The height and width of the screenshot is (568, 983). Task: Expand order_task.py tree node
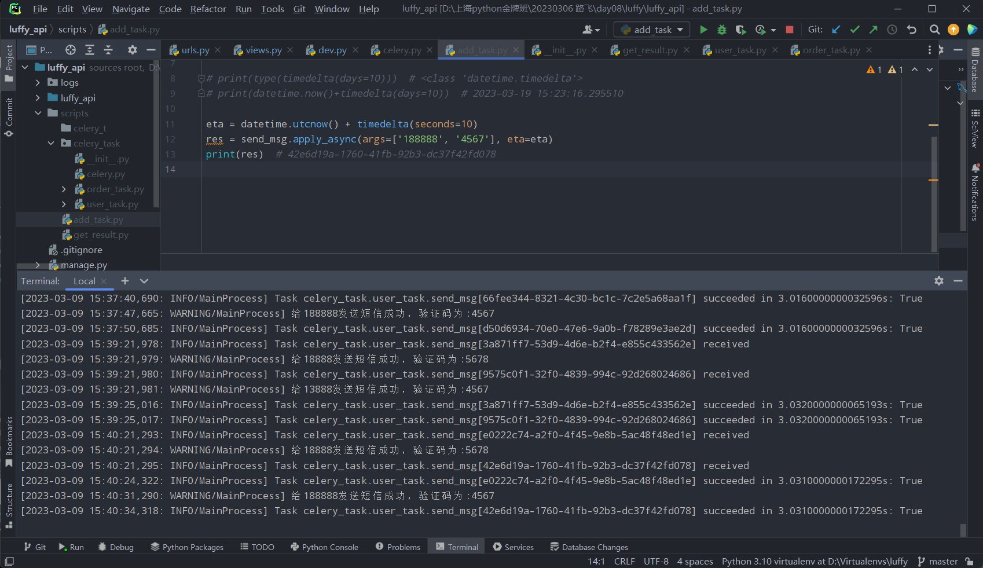[64, 189]
